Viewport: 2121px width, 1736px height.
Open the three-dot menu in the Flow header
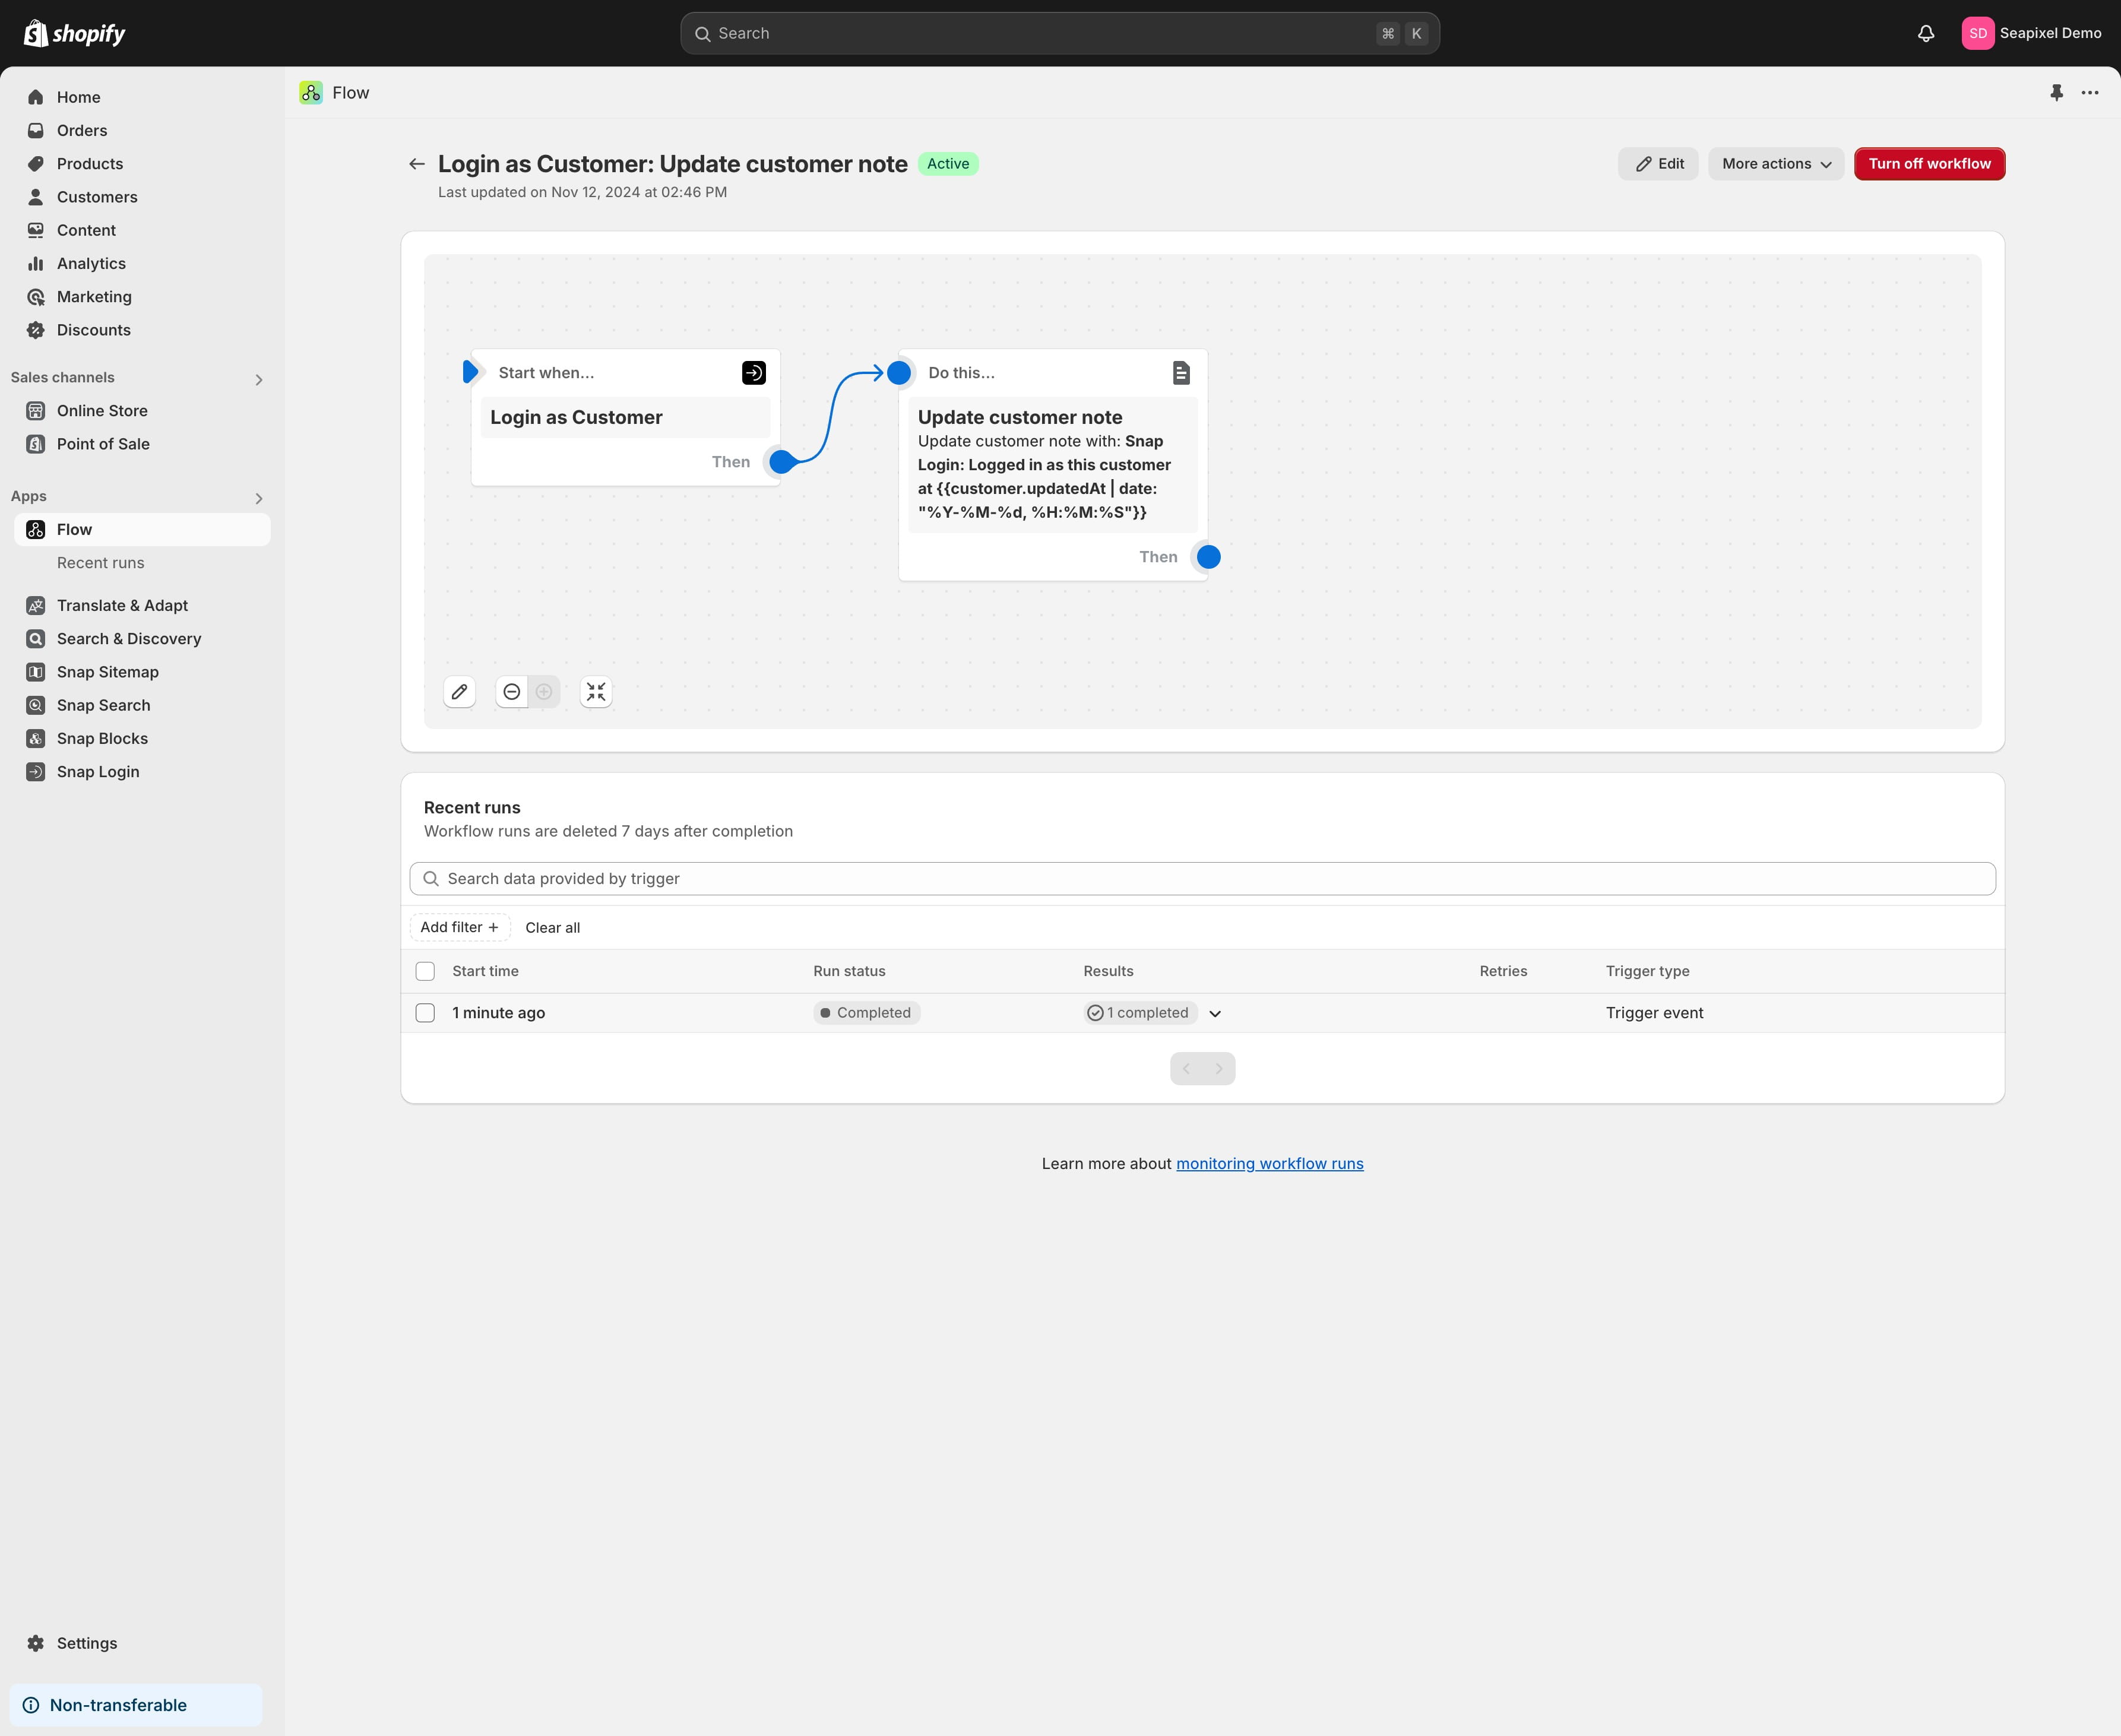click(2090, 92)
